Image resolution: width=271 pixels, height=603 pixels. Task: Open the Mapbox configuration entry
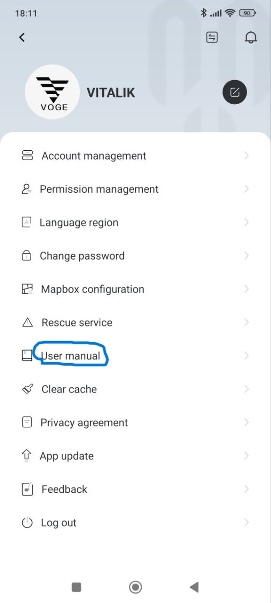135,289
